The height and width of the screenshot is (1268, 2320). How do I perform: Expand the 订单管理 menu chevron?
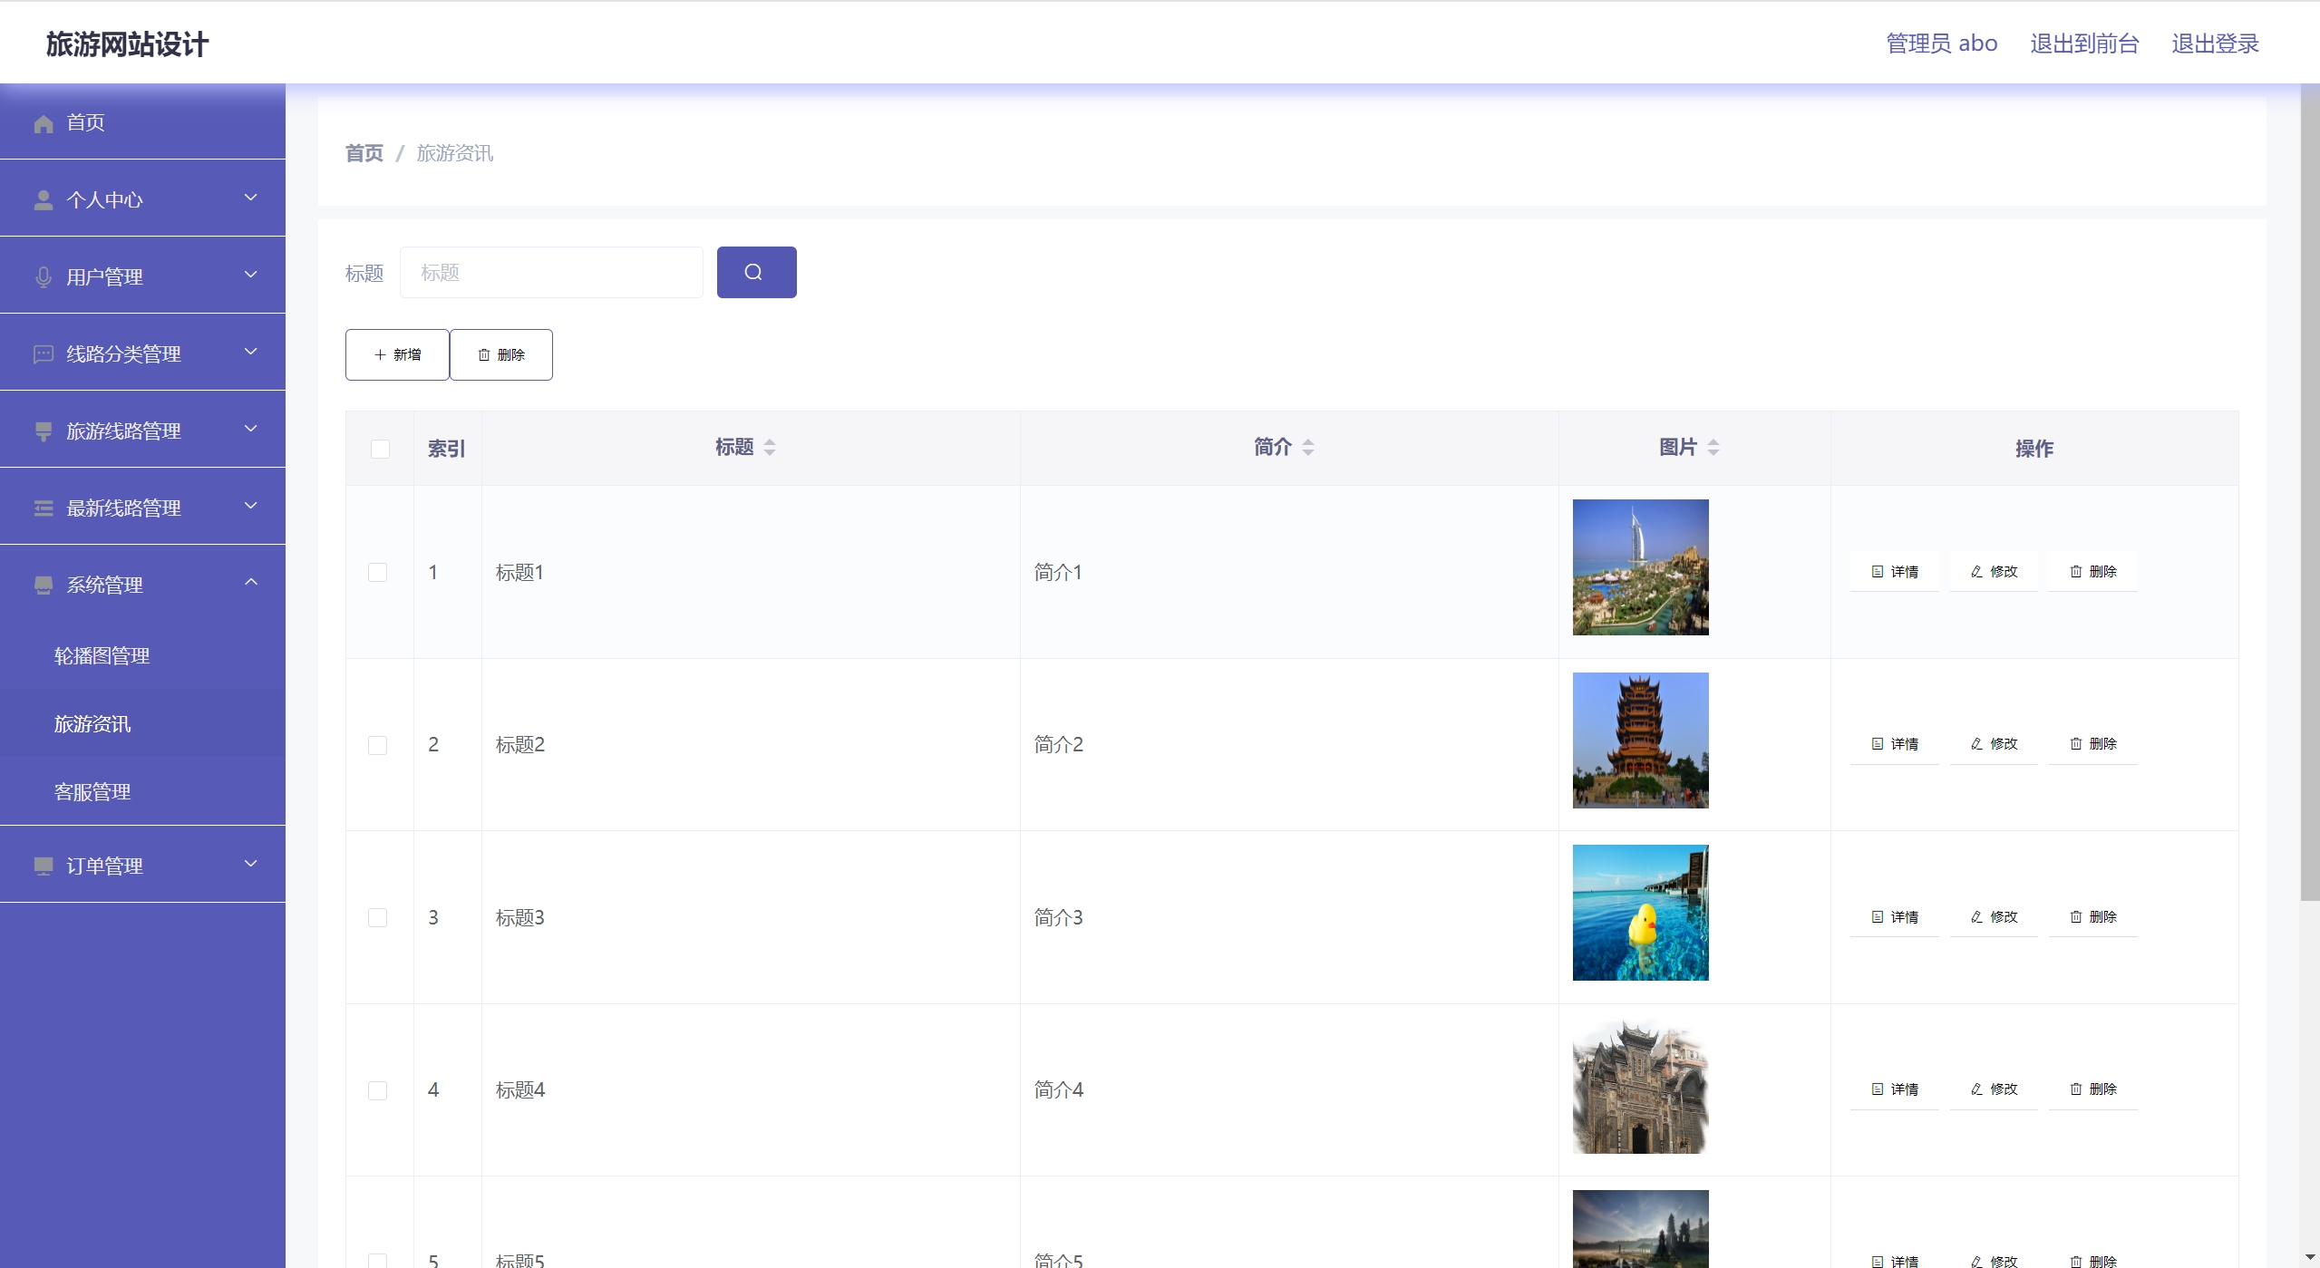click(251, 864)
